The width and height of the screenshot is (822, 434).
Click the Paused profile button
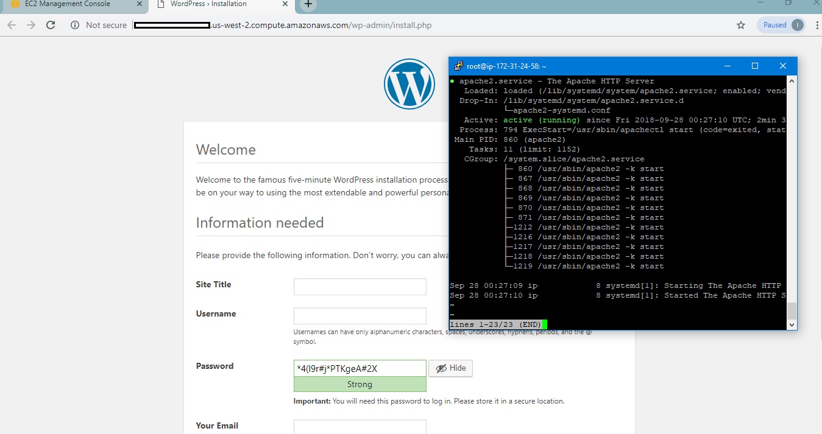click(x=782, y=25)
